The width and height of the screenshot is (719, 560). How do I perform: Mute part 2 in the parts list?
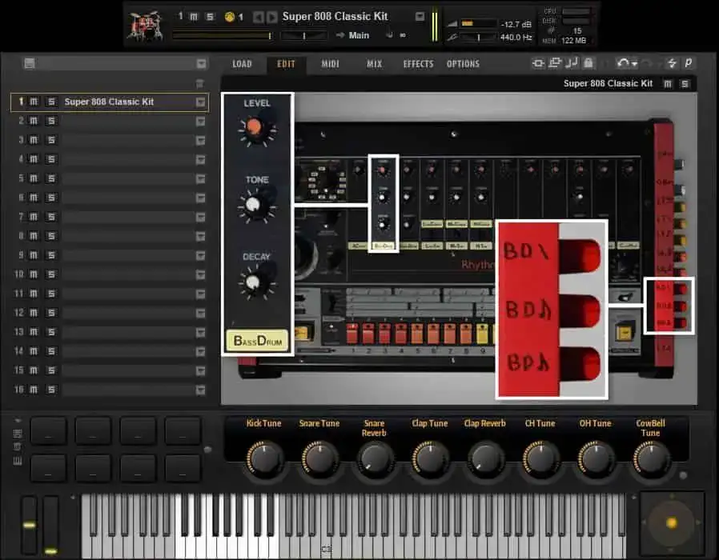click(34, 121)
